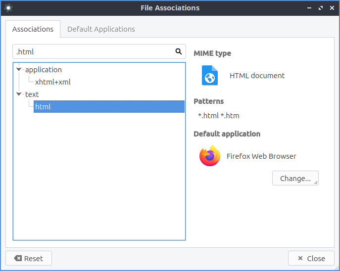Click the app icon in the title bar

pos(8,8)
